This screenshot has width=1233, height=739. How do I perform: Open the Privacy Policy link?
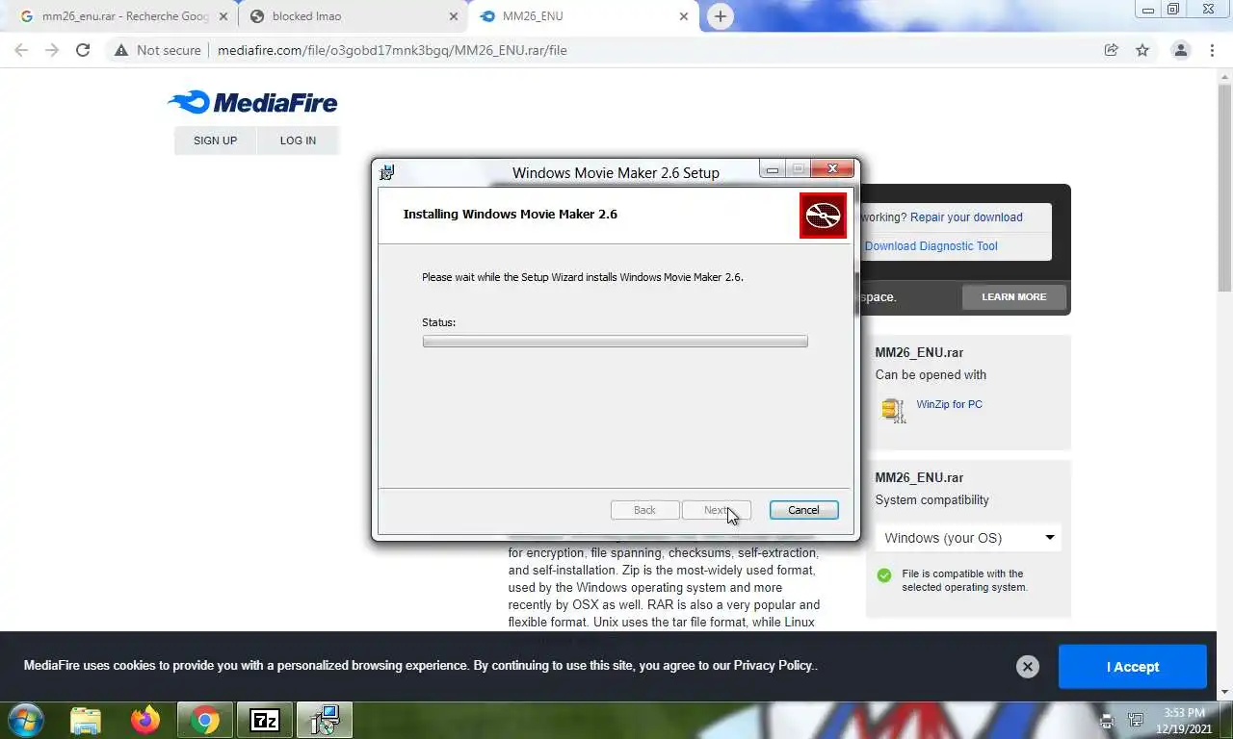click(774, 666)
